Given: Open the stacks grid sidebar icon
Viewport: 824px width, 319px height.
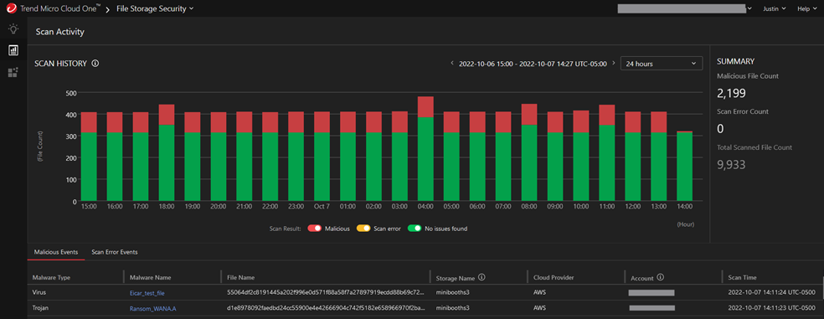Looking at the screenshot, I should [13, 73].
